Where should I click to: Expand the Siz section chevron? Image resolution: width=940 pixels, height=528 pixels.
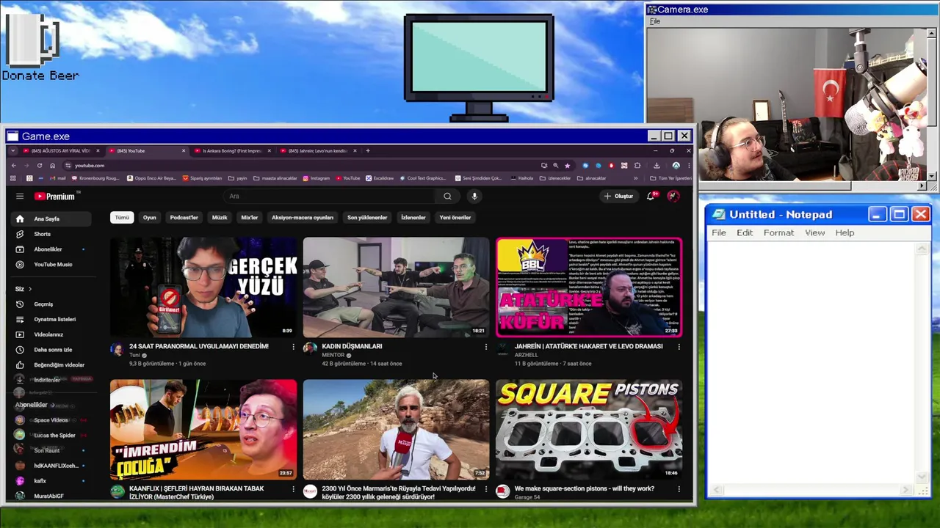29,289
